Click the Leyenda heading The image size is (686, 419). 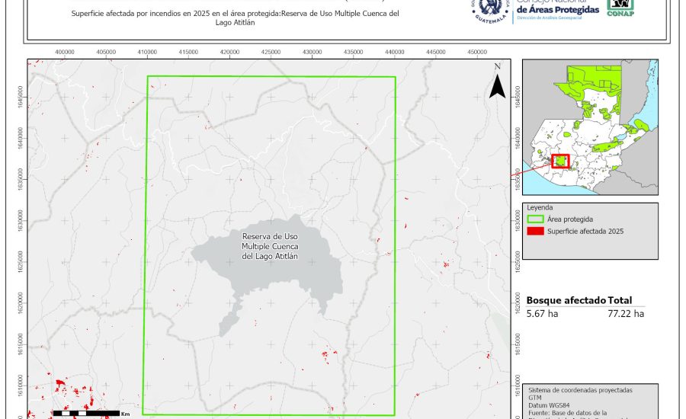[x=540, y=207]
